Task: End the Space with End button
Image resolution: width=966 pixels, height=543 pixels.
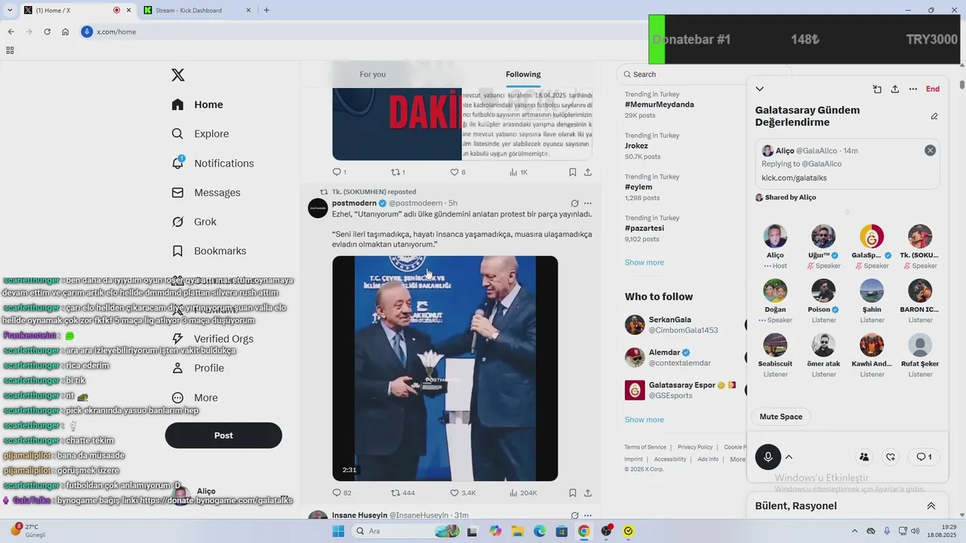Action: point(933,89)
